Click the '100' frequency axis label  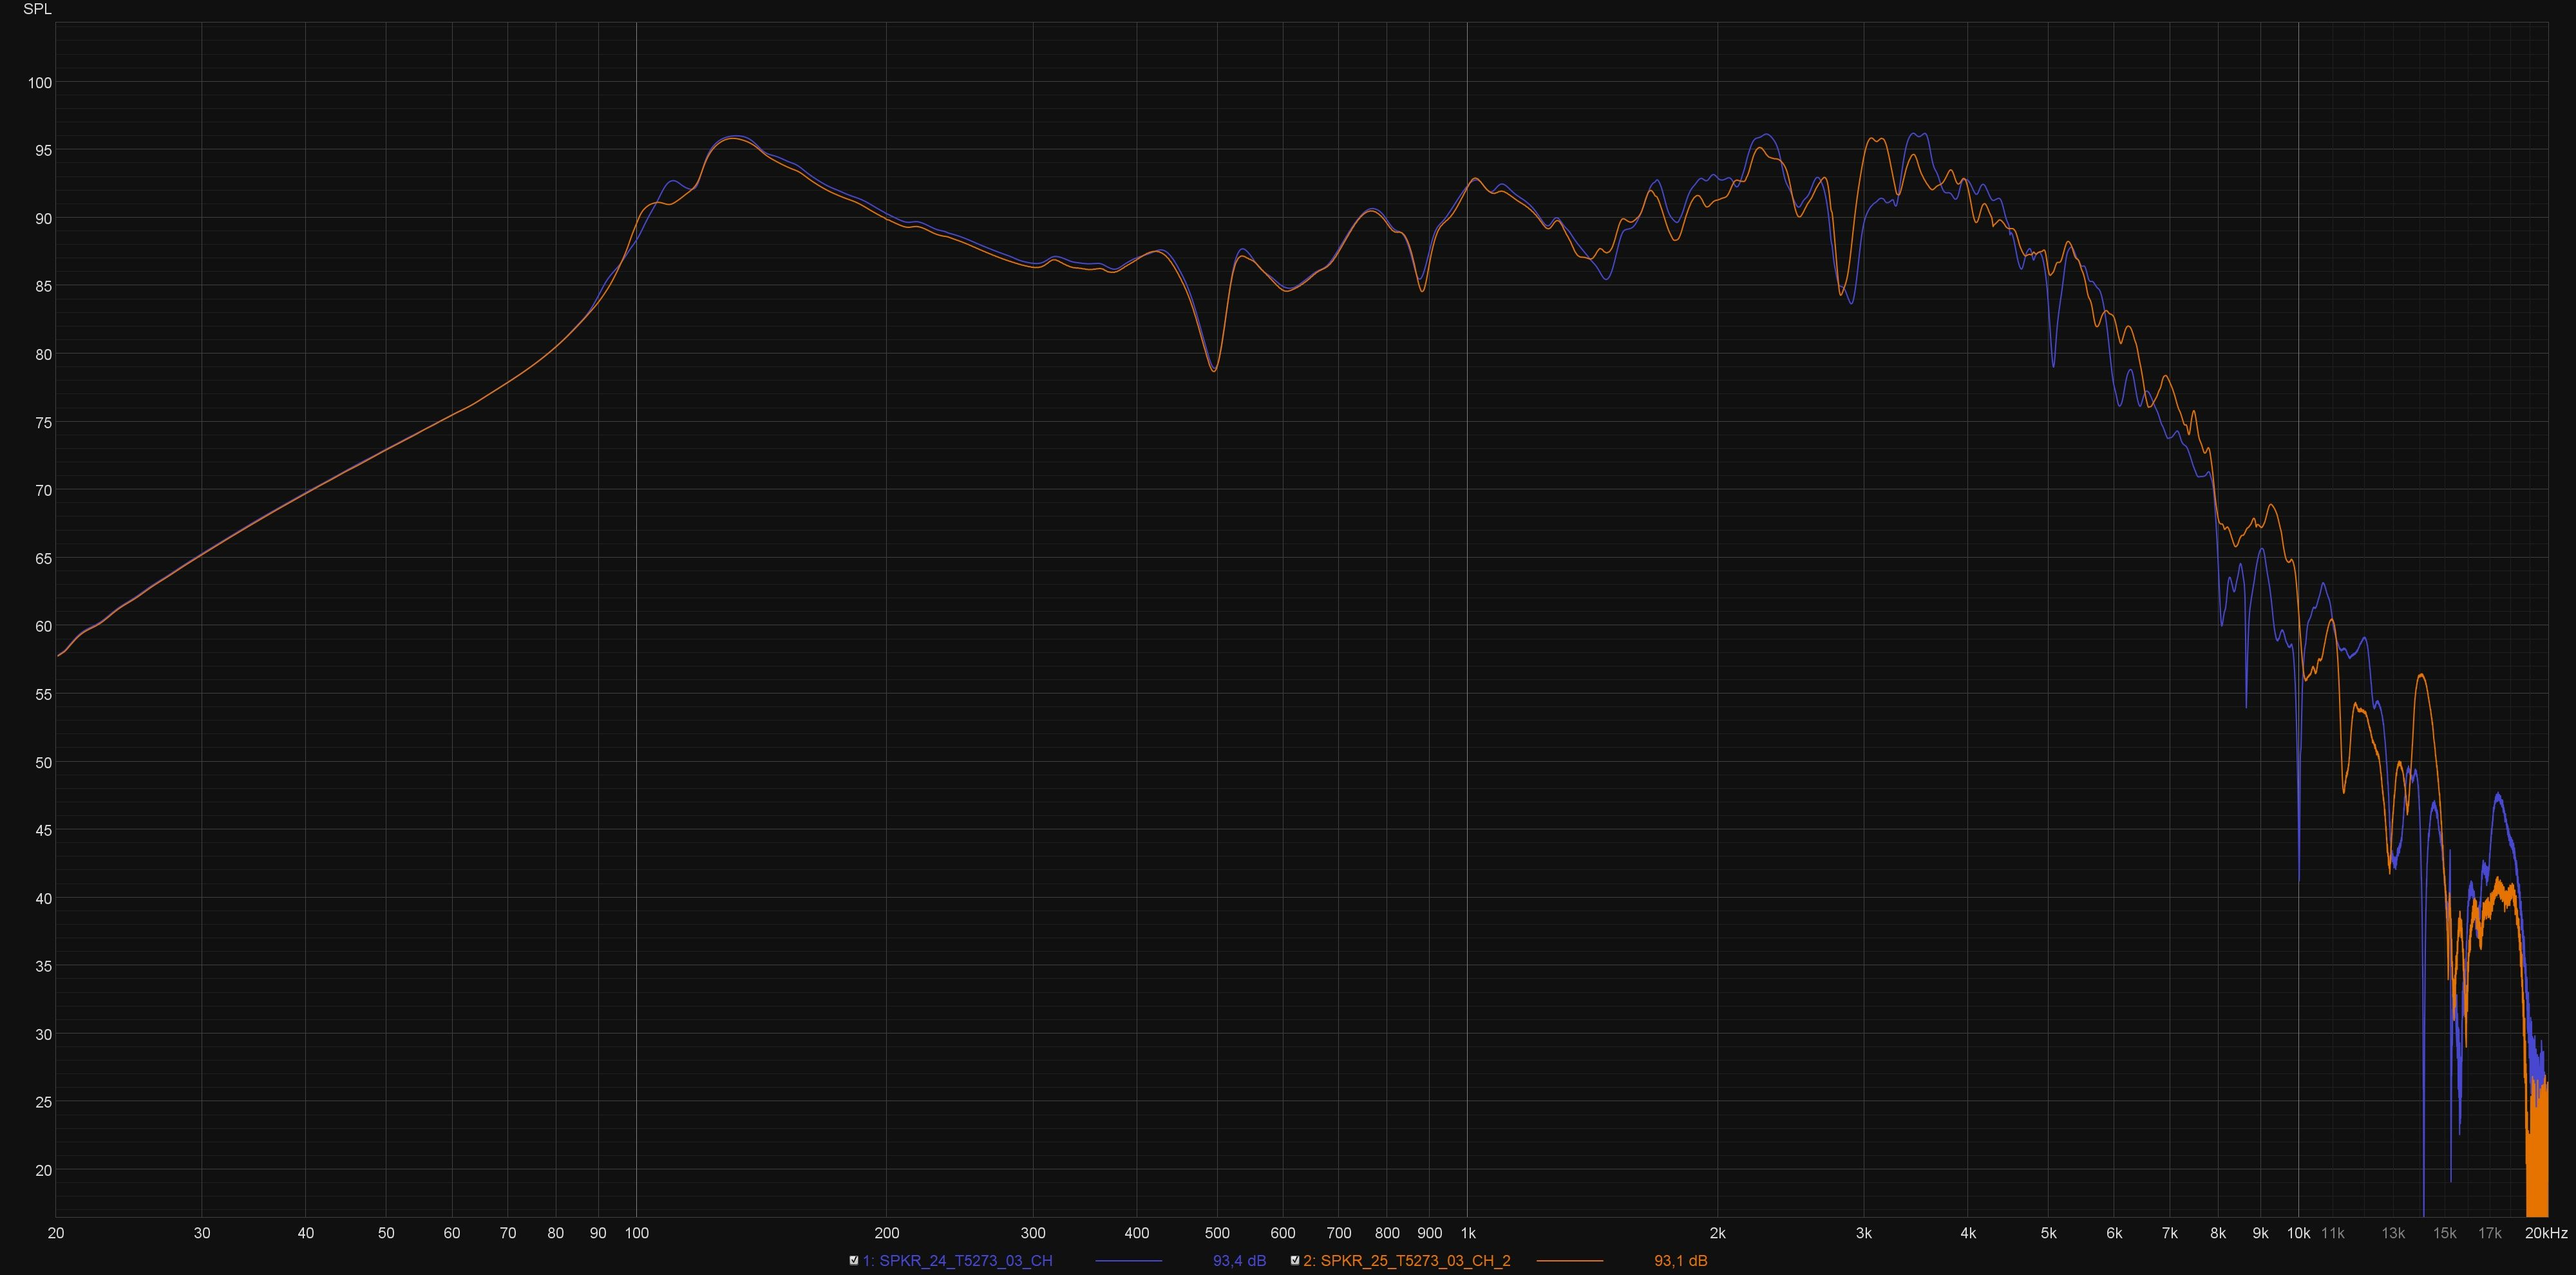[x=637, y=1233]
